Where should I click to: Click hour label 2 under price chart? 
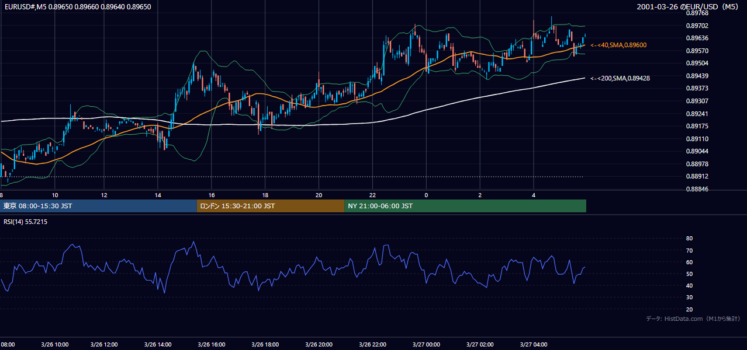point(480,195)
